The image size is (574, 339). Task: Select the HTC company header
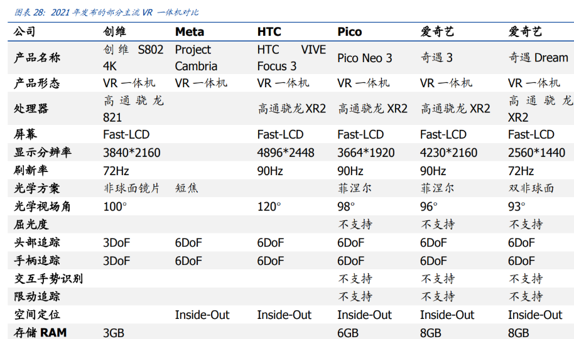click(x=269, y=32)
